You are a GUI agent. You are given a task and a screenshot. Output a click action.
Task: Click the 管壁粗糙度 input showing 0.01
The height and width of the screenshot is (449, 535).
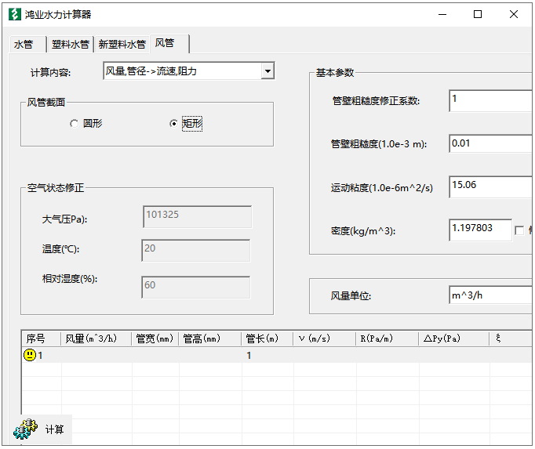tap(491, 143)
